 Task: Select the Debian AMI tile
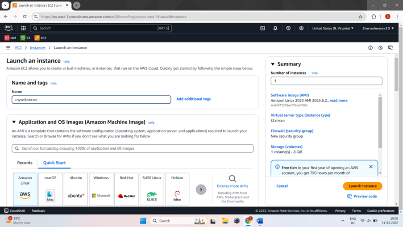(x=177, y=189)
